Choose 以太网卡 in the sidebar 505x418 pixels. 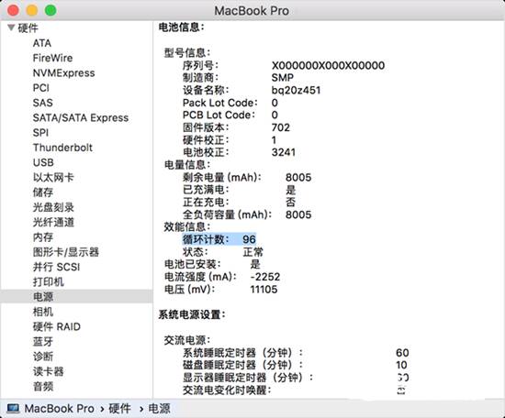click(x=53, y=178)
